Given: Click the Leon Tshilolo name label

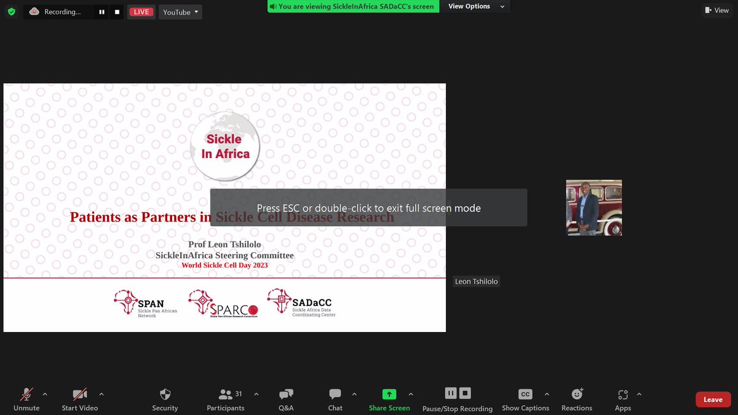Looking at the screenshot, I should point(476,282).
